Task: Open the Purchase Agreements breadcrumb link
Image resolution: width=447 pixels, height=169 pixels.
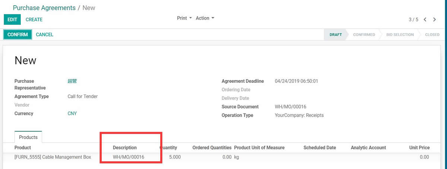Action: [x=44, y=7]
